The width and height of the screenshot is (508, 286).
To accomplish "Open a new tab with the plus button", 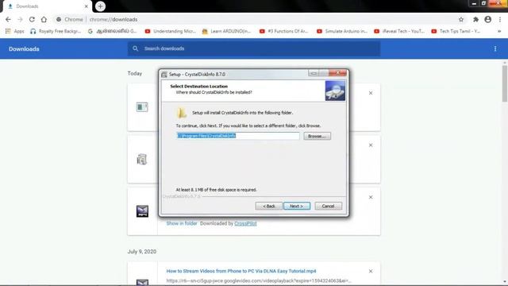I will pos(101,6).
